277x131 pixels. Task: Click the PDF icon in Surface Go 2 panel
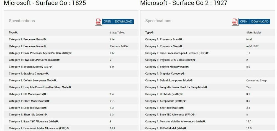click(x=235, y=22)
